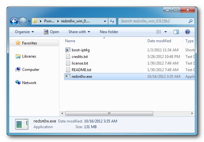
Task: Expand the Share with dropdown
Action: (x=79, y=32)
